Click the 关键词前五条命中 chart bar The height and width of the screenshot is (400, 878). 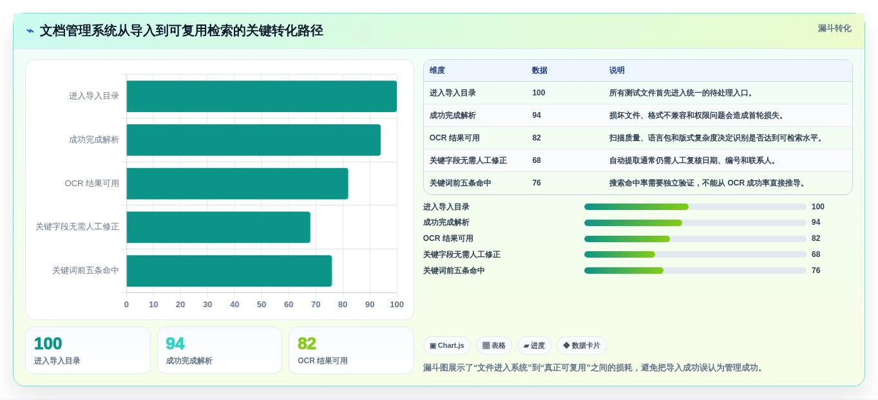point(229,271)
